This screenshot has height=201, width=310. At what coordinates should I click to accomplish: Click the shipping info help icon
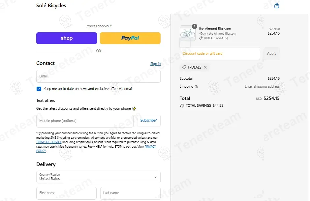pos(197,87)
